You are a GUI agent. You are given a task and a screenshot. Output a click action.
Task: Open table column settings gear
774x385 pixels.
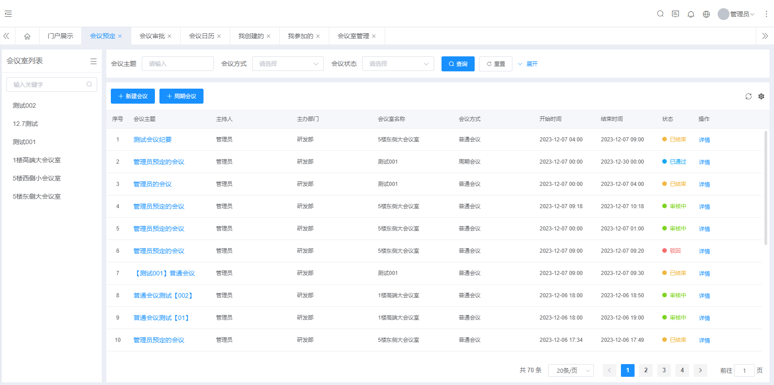[x=761, y=96]
